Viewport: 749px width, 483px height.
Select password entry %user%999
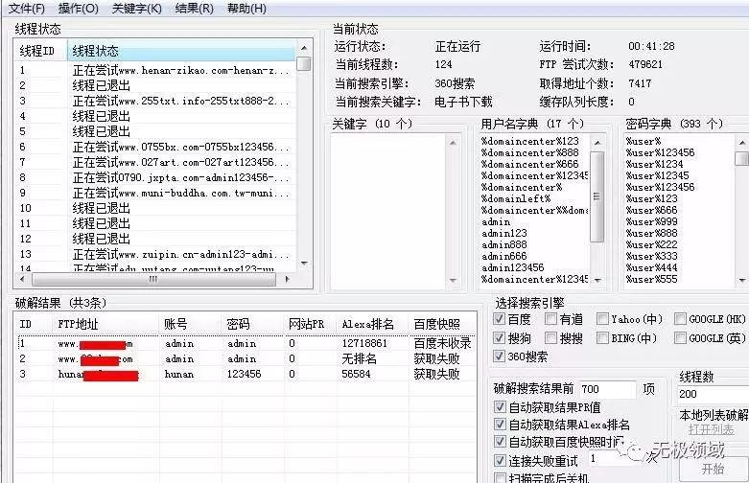click(x=651, y=221)
